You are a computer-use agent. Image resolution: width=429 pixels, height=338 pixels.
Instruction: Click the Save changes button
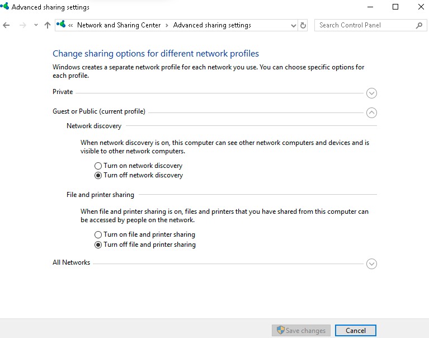(301, 330)
